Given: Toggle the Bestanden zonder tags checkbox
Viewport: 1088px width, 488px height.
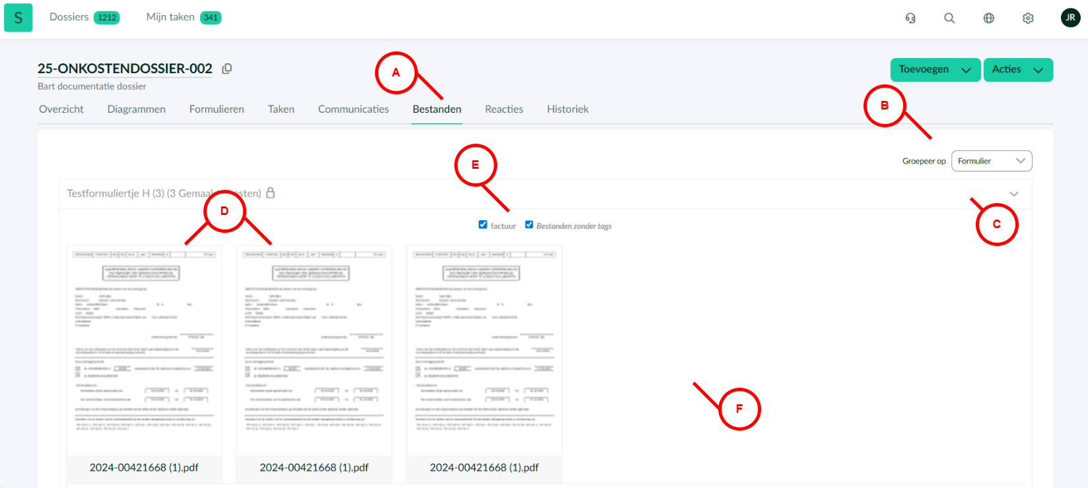Looking at the screenshot, I should tap(529, 225).
